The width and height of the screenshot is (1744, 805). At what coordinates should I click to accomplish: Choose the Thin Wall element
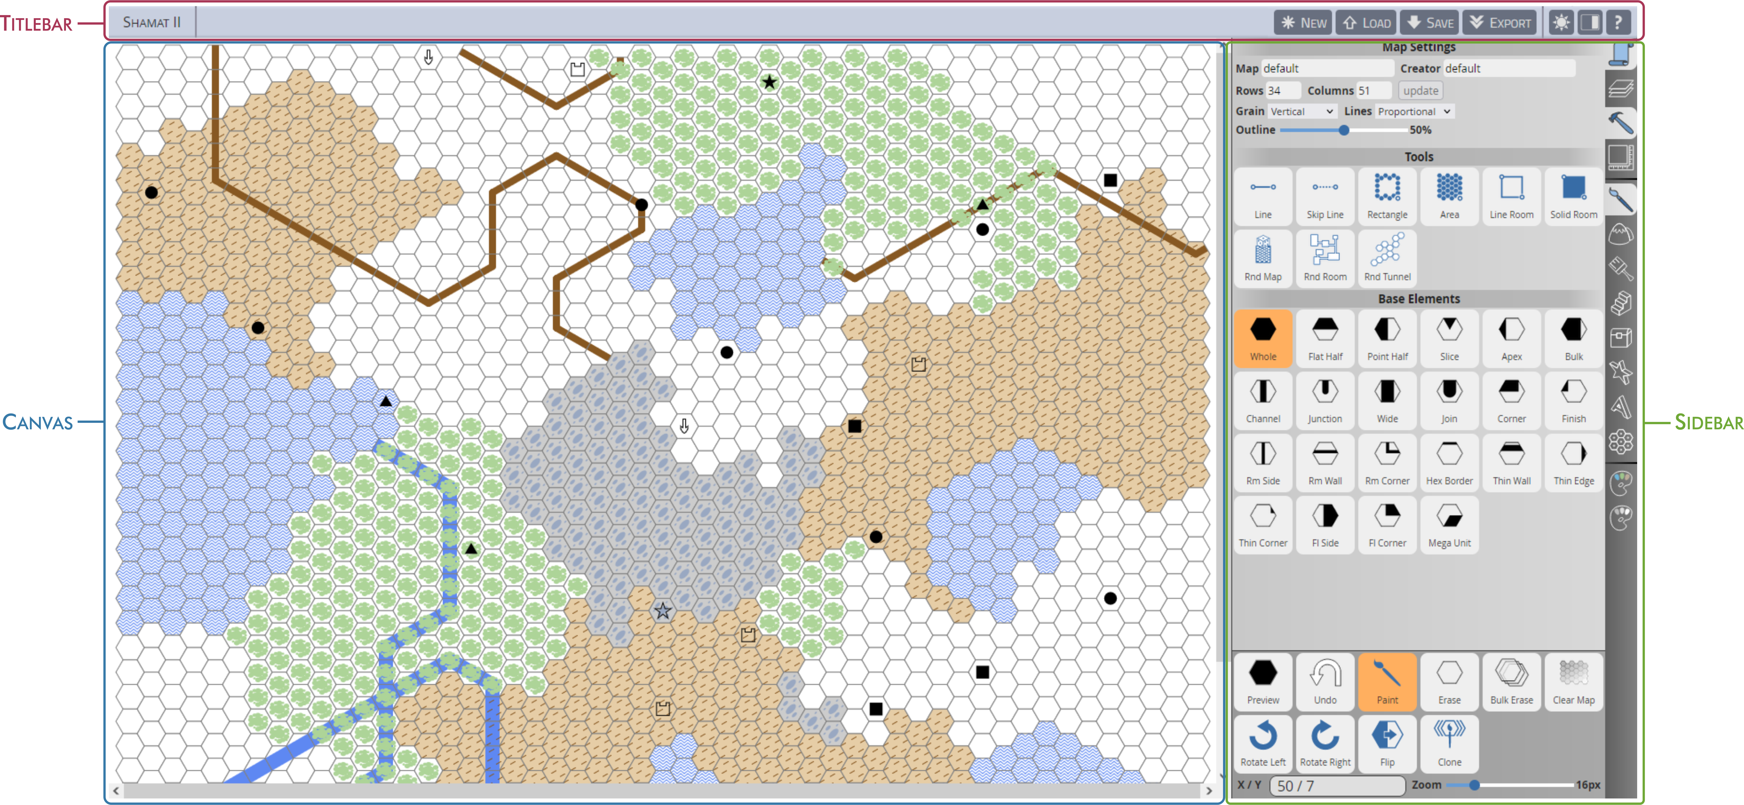click(1512, 463)
